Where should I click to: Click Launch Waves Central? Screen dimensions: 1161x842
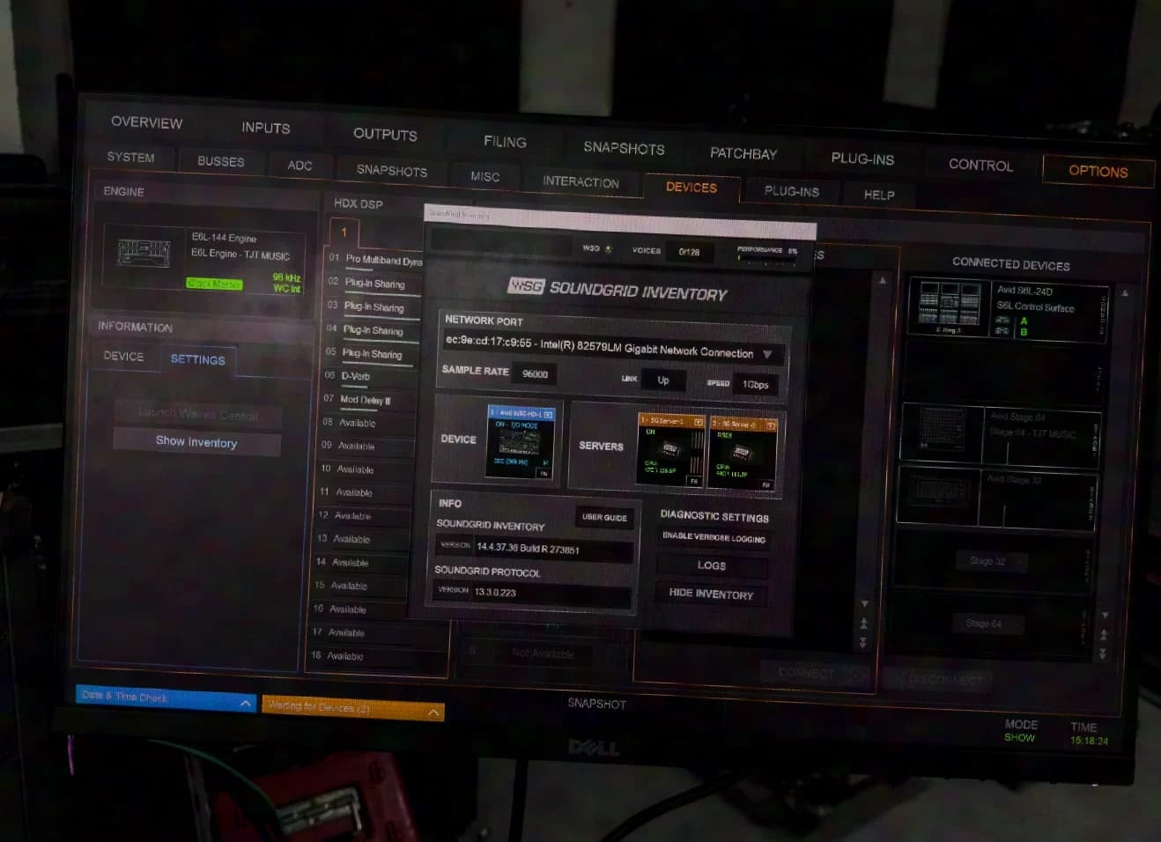pos(198,414)
